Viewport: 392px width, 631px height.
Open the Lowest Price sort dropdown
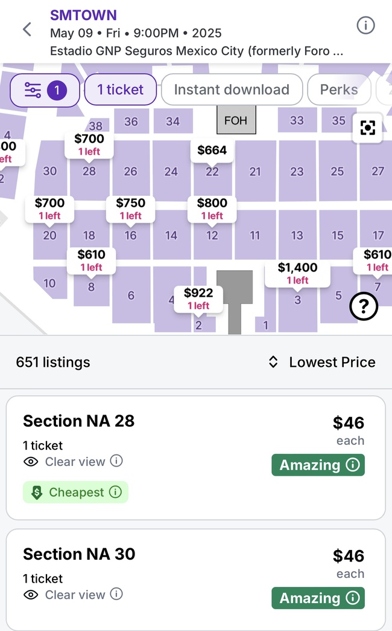(322, 362)
